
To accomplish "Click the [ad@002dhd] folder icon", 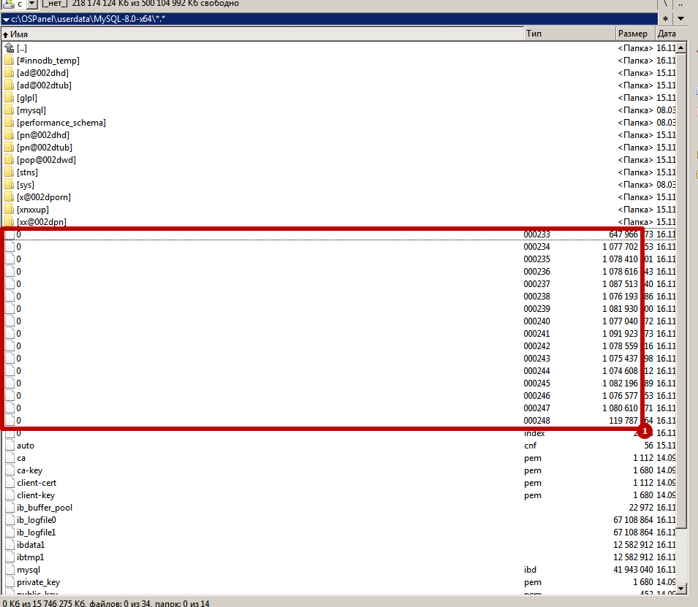I will [x=10, y=72].
